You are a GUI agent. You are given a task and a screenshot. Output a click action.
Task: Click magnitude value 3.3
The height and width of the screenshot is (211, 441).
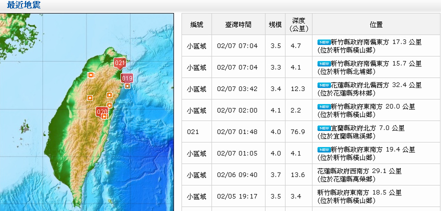275,67
